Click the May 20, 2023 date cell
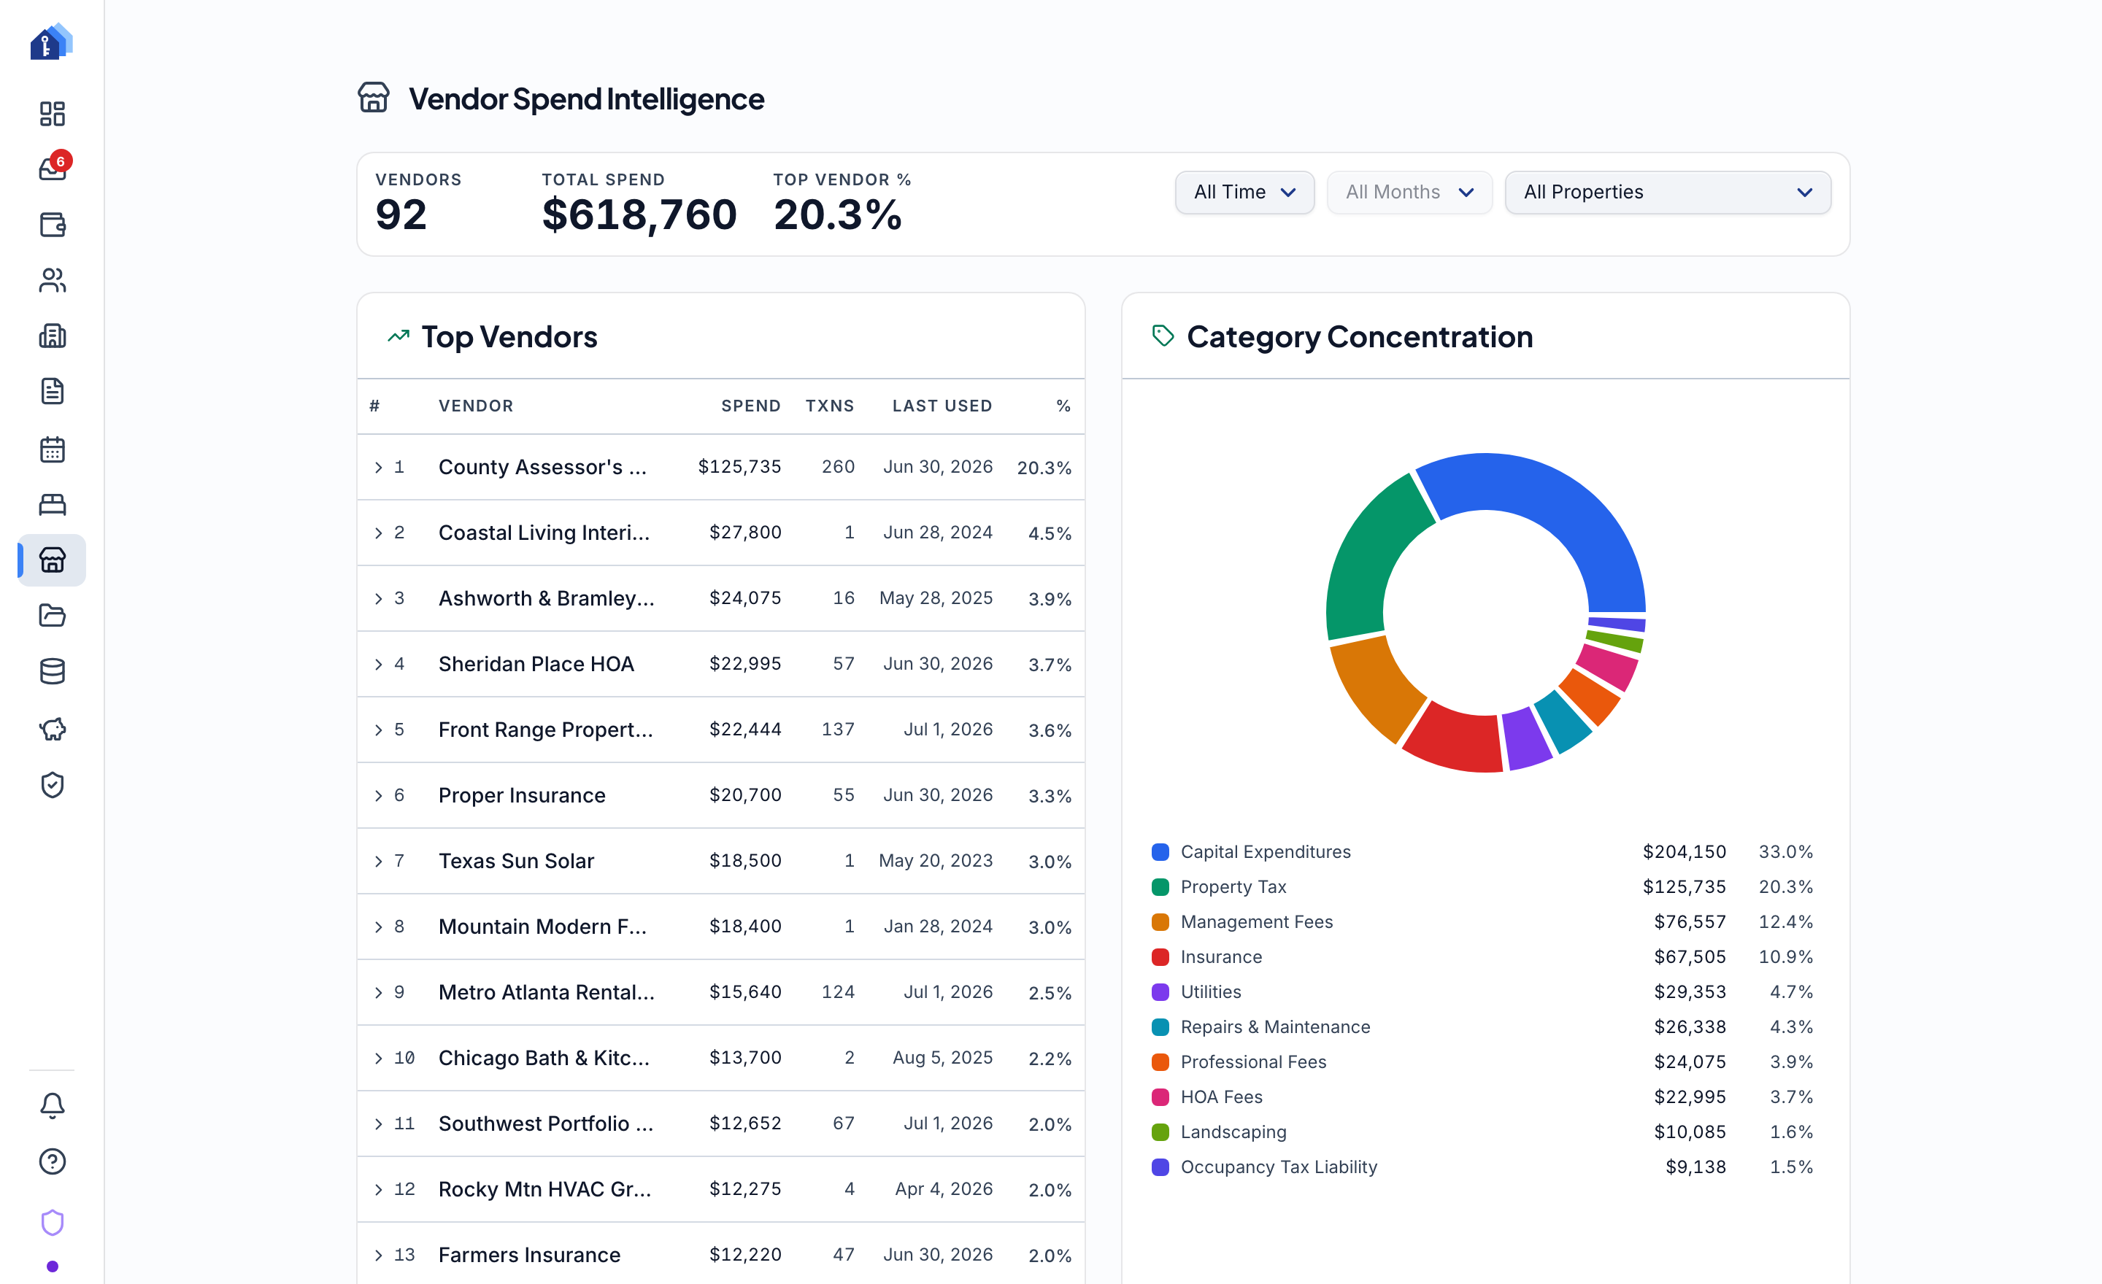The width and height of the screenshot is (2102, 1284). coord(936,860)
